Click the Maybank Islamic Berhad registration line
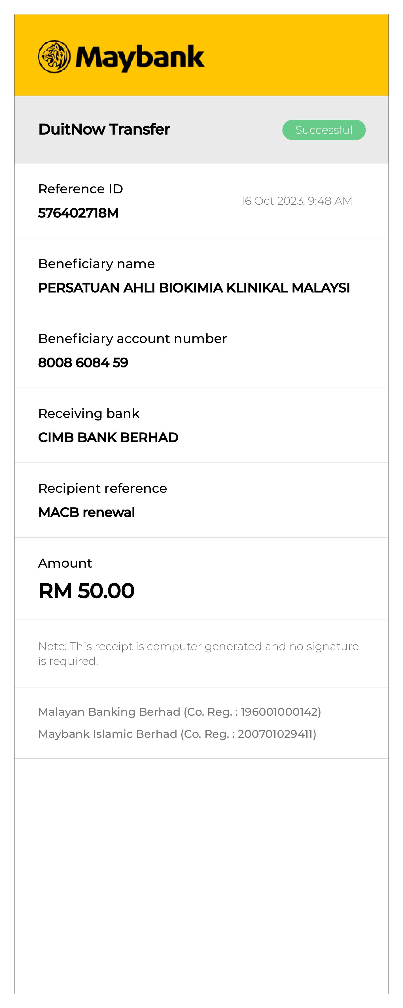The height and width of the screenshot is (1008, 403). click(177, 734)
